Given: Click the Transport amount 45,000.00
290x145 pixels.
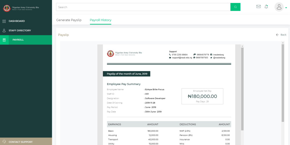Looking at the screenshot, I should (153, 139).
